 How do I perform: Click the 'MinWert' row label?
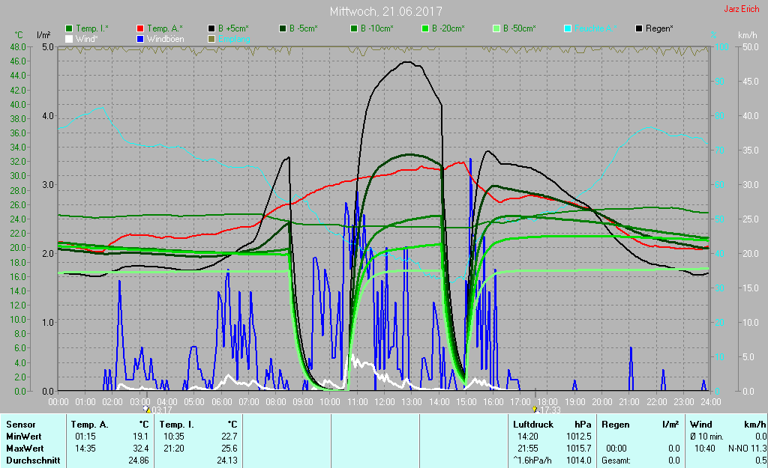pos(23,437)
